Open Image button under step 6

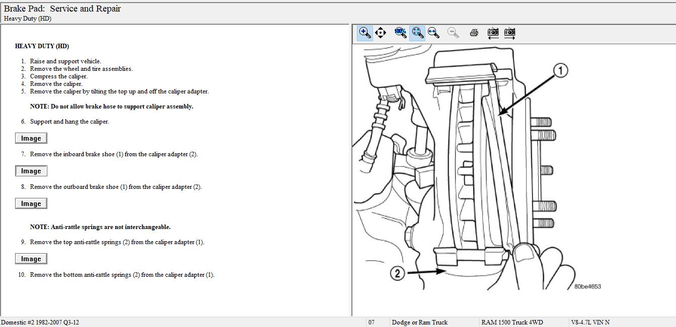click(x=31, y=138)
